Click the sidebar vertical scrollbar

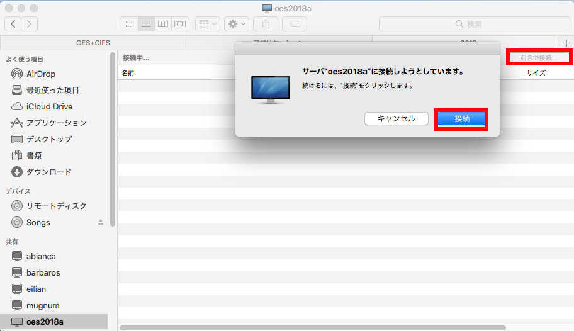pos(113,139)
